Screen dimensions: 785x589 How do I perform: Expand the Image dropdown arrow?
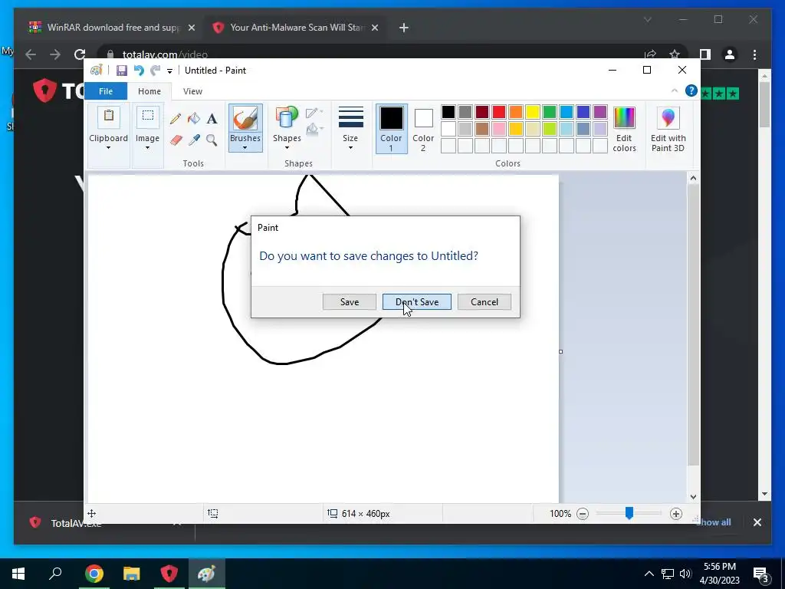(147, 148)
